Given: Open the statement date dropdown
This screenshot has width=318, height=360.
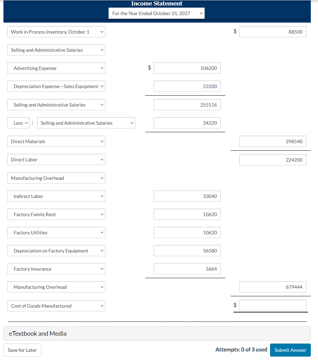Looking at the screenshot, I should (156, 13).
